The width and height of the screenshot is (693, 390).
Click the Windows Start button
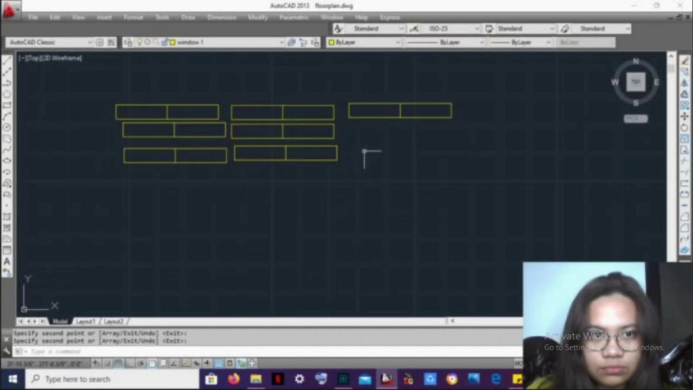12,379
